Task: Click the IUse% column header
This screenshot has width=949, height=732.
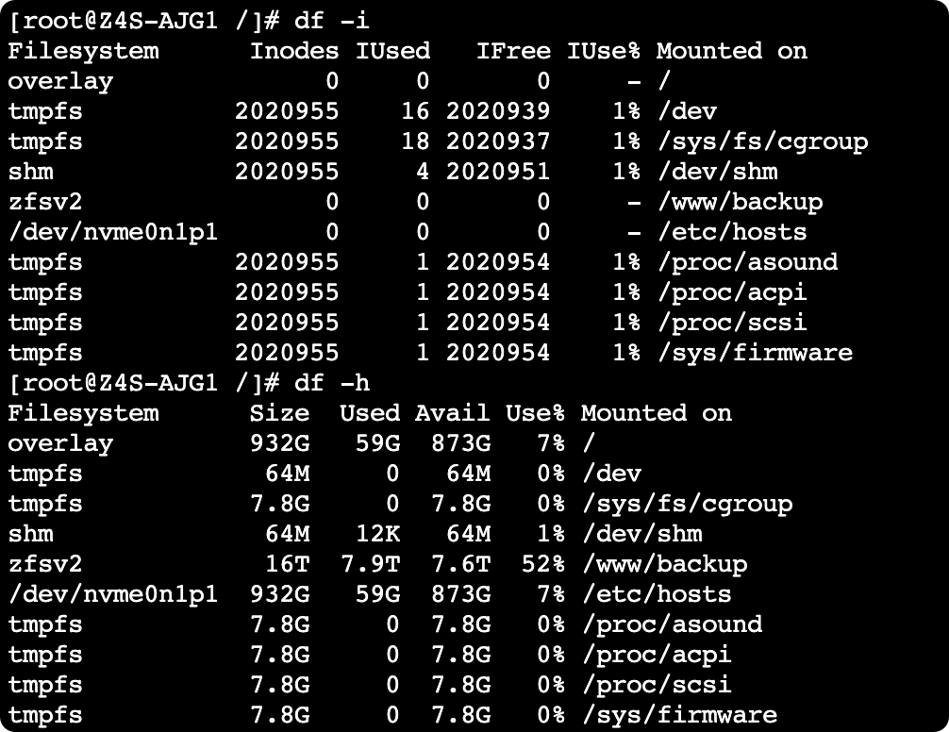Action: tap(604, 51)
